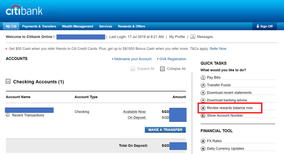The image size is (284, 154).
Task: Click the FX Rates star icon
Action: point(203,141)
